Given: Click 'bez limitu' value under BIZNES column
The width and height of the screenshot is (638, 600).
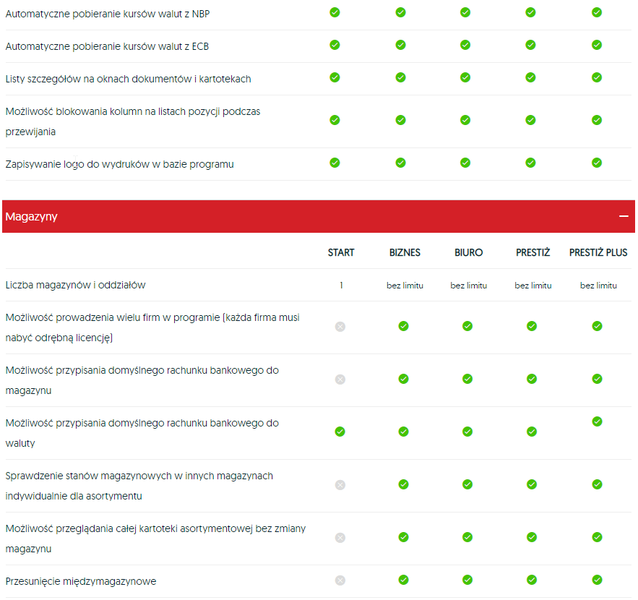Looking at the screenshot, I should tap(404, 286).
